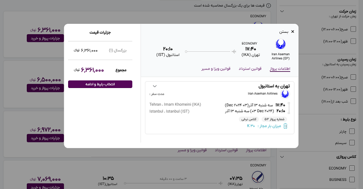Check arrival time شب بعد از (18:00) checkbox
Viewport: 363px width, 189px height.
(x=353, y=101)
